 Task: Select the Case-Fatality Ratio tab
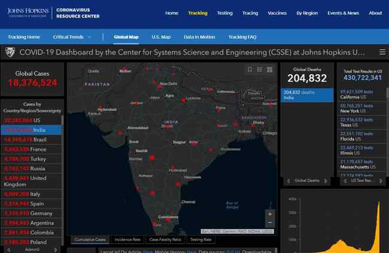coord(164,240)
